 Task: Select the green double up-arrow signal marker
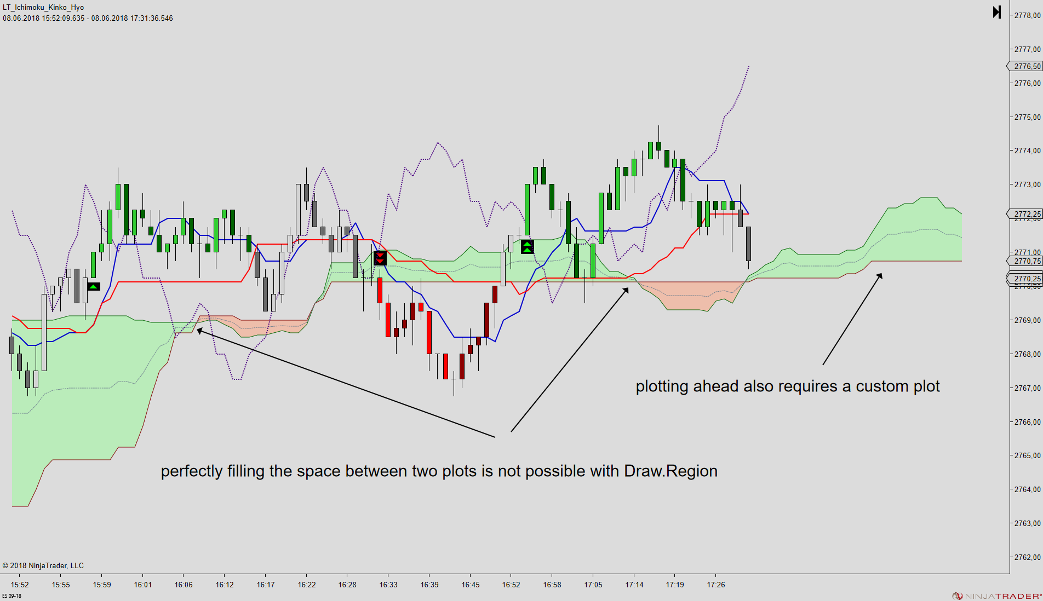pos(527,247)
